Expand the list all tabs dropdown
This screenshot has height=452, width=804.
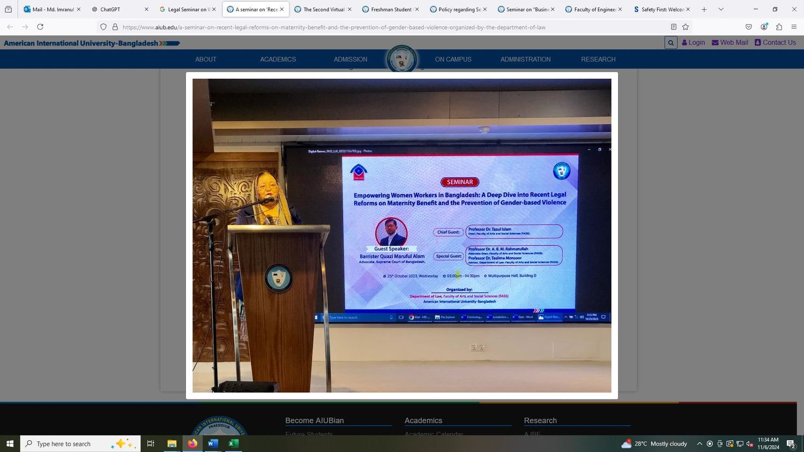click(x=721, y=9)
